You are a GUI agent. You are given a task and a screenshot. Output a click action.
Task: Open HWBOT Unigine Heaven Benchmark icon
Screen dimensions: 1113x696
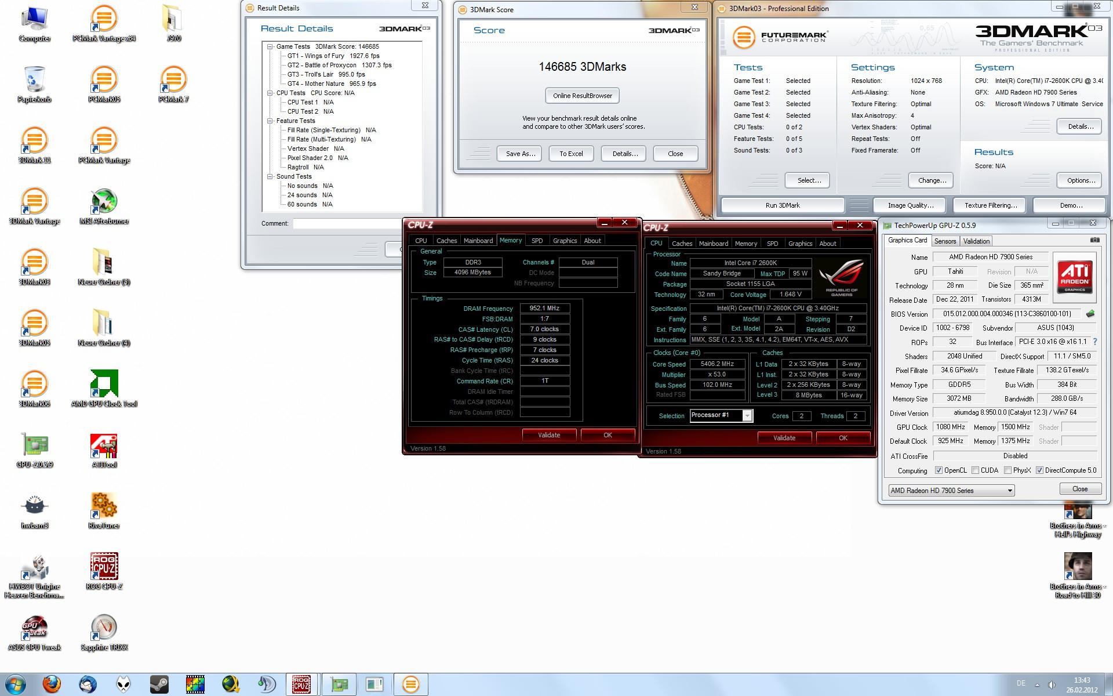click(34, 576)
